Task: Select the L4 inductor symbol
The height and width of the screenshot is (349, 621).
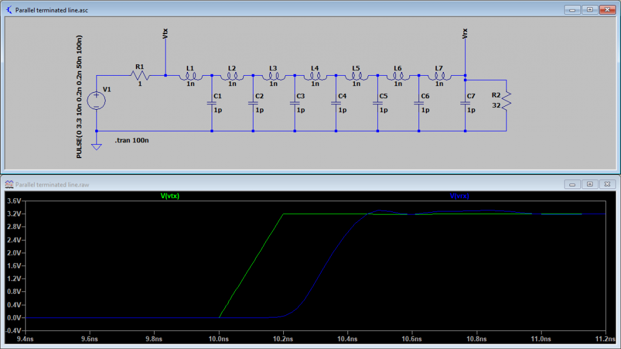Action: [314, 76]
